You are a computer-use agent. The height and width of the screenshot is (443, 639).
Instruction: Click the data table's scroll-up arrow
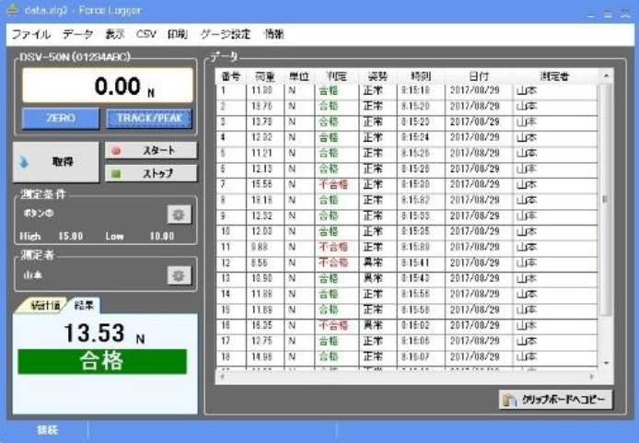[605, 76]
